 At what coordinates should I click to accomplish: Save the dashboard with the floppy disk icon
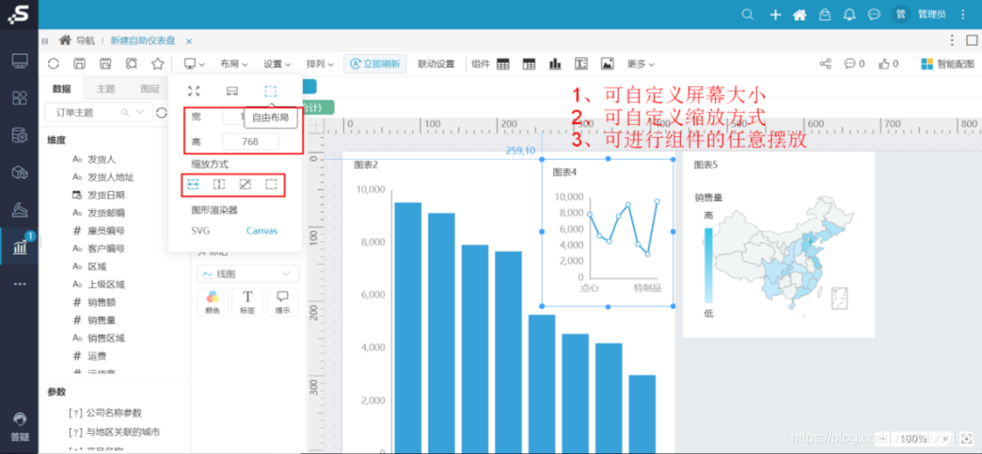79,63
